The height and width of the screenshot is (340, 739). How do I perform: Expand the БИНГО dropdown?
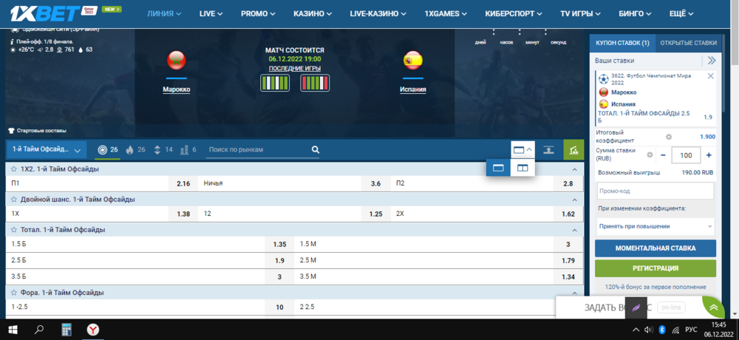pos(635,14)
